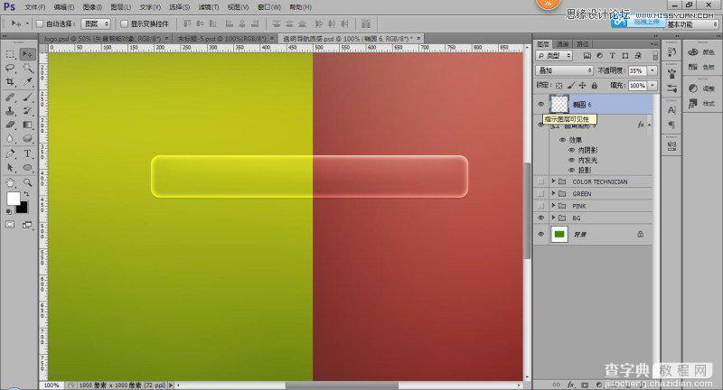Click the fx icon on shape layer
Viewport: 723px width, 390px height.
[x=641, y=125]
